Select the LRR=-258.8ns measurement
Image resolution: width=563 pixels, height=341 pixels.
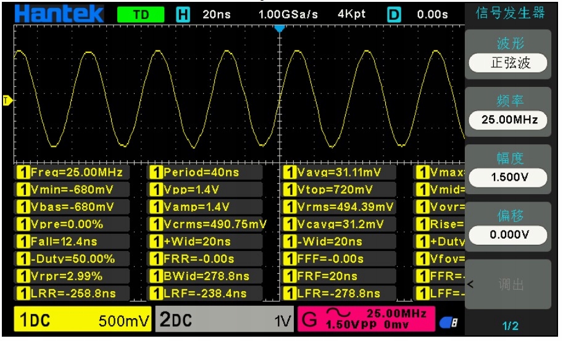72,294
